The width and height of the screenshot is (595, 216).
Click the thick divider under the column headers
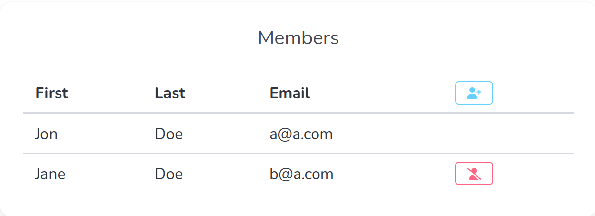(298, 113)
